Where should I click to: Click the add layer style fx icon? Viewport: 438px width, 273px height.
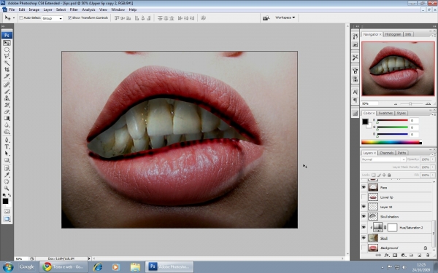pyautogui.click(x=387, y=256)
